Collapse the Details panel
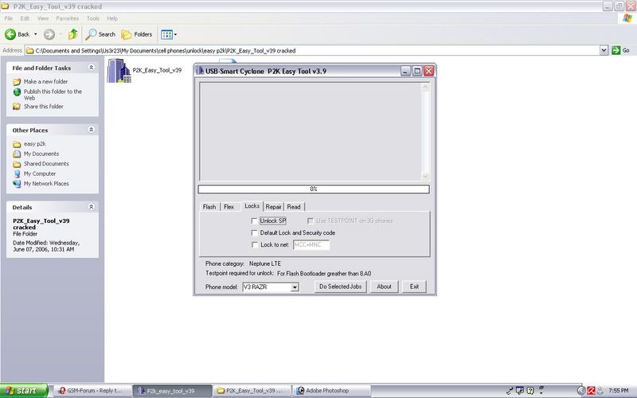The image size is (637, 398). pyautogui.click(x=92, y=207)
